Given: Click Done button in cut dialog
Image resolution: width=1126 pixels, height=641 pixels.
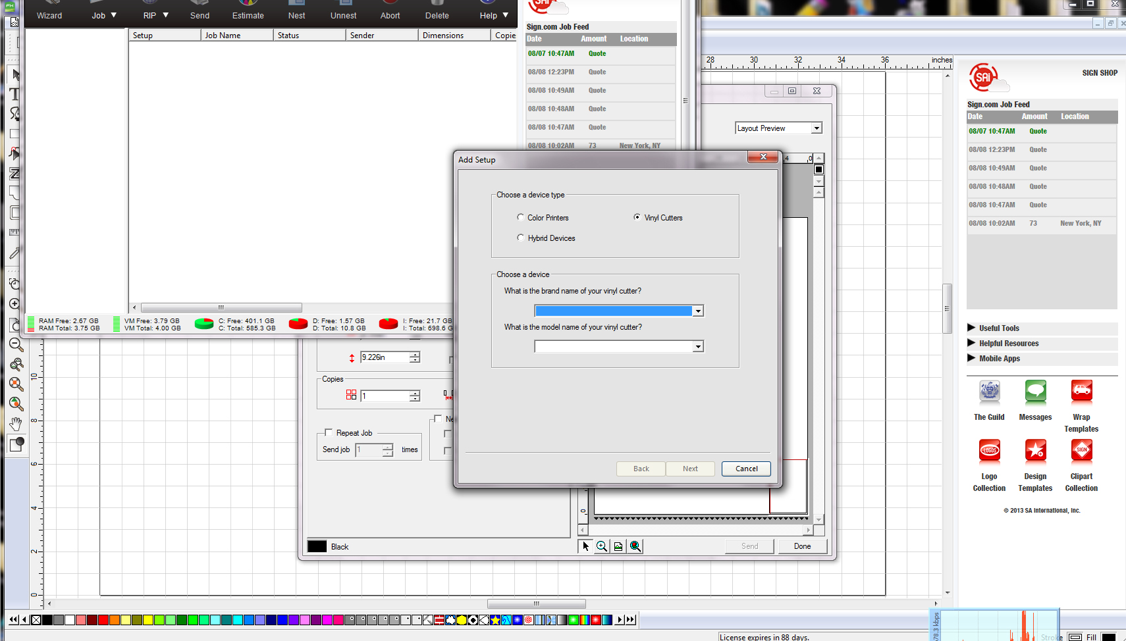Looking at the screenshot, I should (802, 546).
